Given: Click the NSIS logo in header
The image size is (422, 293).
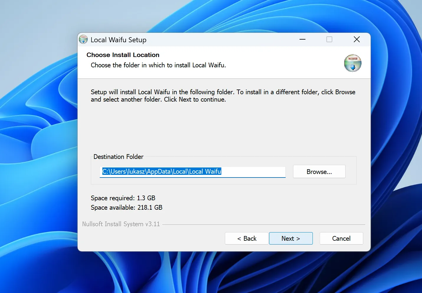Looking at the screenshot, I should (353, 63).
